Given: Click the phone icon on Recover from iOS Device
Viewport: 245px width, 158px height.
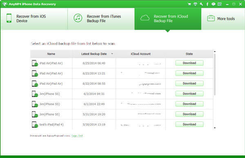Looking at the screenshot, I should click(x=9, y=18).
